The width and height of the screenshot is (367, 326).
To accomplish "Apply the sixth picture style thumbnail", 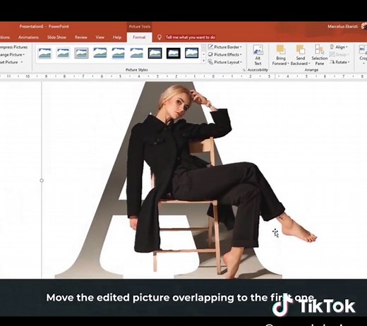I will pyautogui.click(x=136, y=53).
